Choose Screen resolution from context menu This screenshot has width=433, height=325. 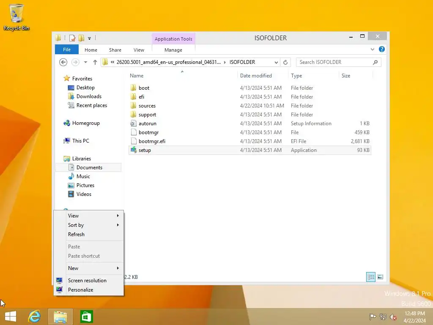tap(89, 281)
